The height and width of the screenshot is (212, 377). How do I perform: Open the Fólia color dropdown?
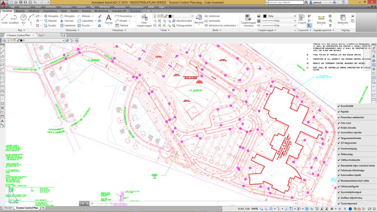(279, 16)
